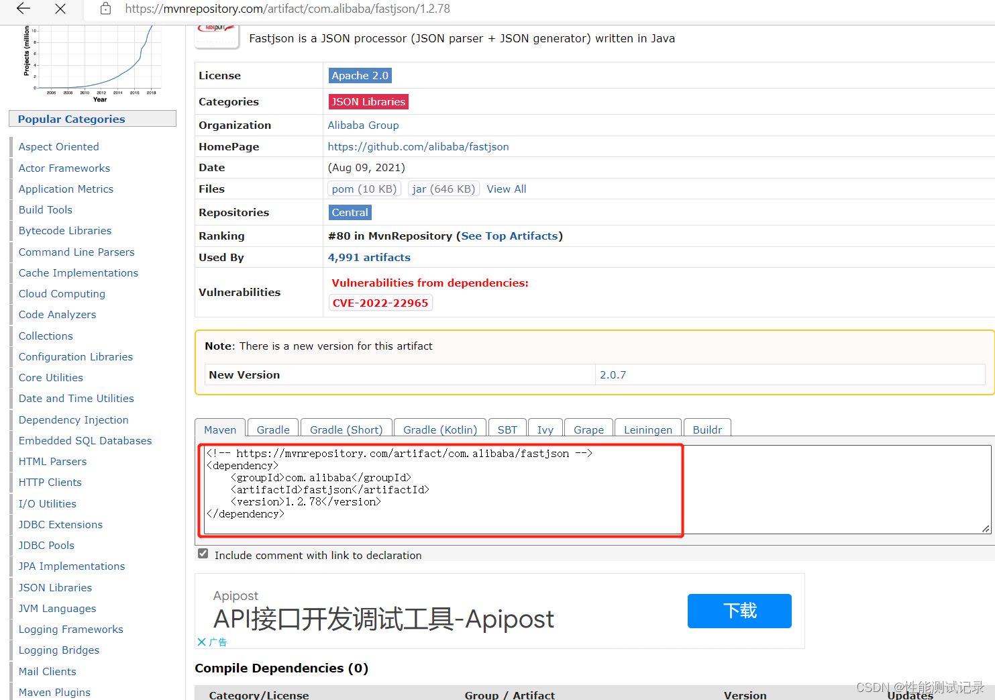Open Maven Plugins category
This screenshot has height=700, width=995.
(54, 693)
